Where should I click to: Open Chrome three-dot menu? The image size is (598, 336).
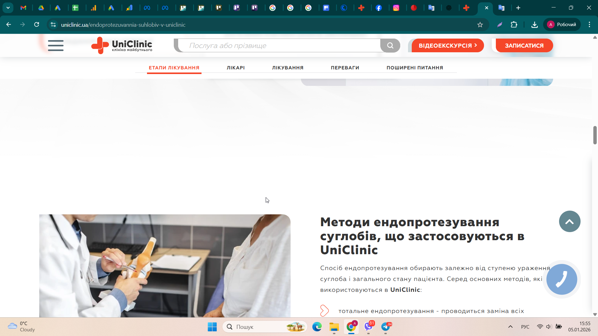[589, 25]
